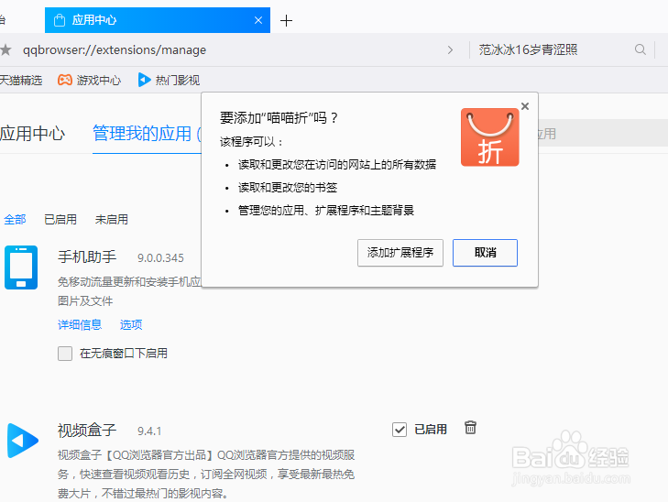Image resolution: width=668 pixels, height=502 pixels.
Task: Open the 热门影视 bookmark
Action: [x=169, y=80]
